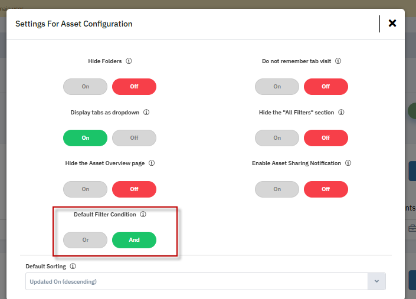Select And for Default Filter Condition
The width and height of the screenshot is (416, 299).
tap(134, 240)
